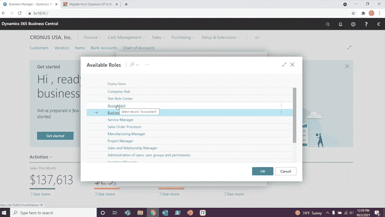Click the search icon in Available Roles dialog
The width and height of the screenshot is (385, 217).
pyautogui.click(x=132, y=65)
